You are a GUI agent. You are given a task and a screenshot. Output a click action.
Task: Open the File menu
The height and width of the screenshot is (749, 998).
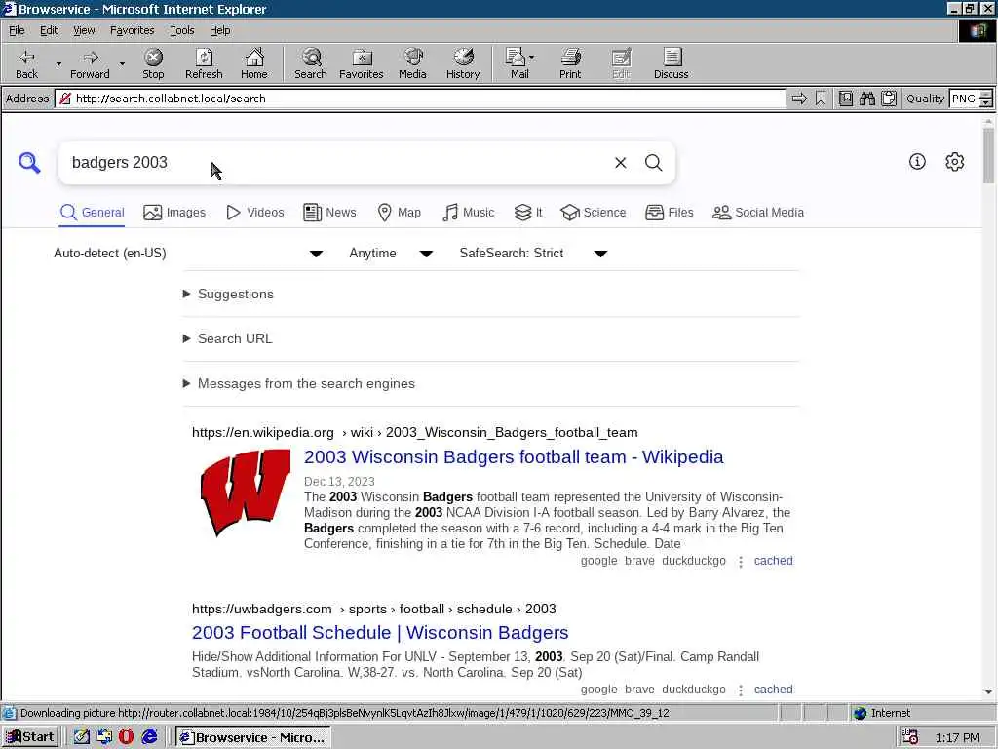tap(17, 30)
